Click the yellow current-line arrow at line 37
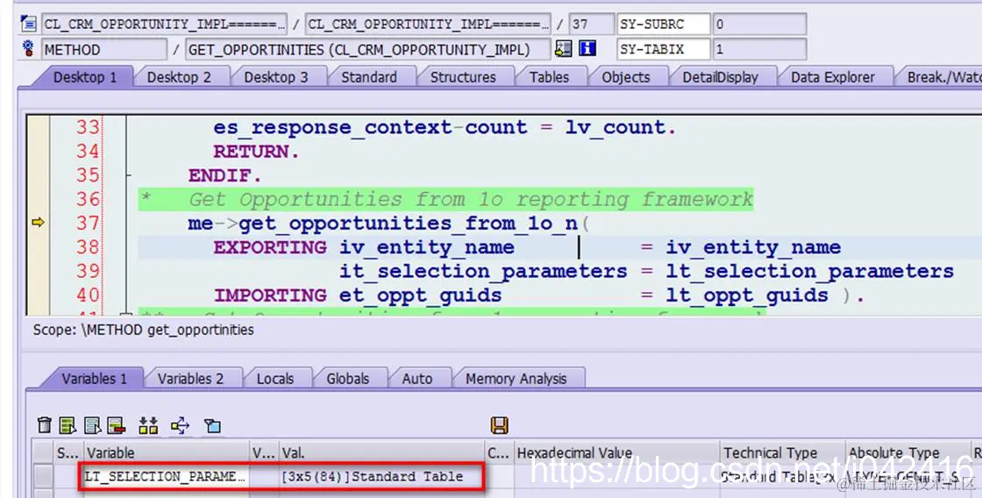This screenshot has width=982, height=498. [x=38, y=223]
